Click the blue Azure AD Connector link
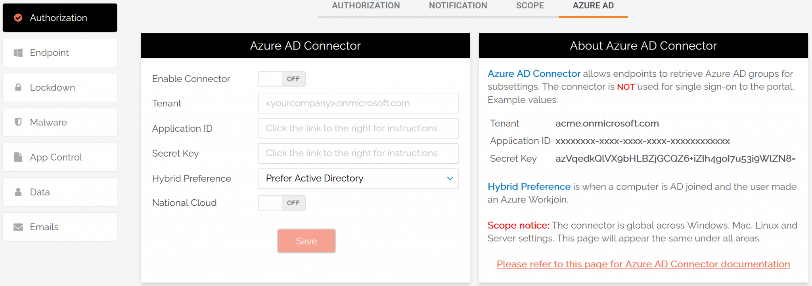 (x=534, y=74)
